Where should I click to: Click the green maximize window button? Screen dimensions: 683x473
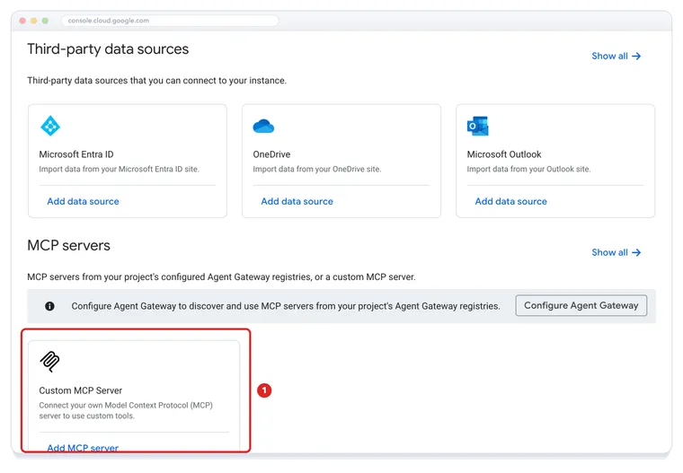click(x=45, y=21)
